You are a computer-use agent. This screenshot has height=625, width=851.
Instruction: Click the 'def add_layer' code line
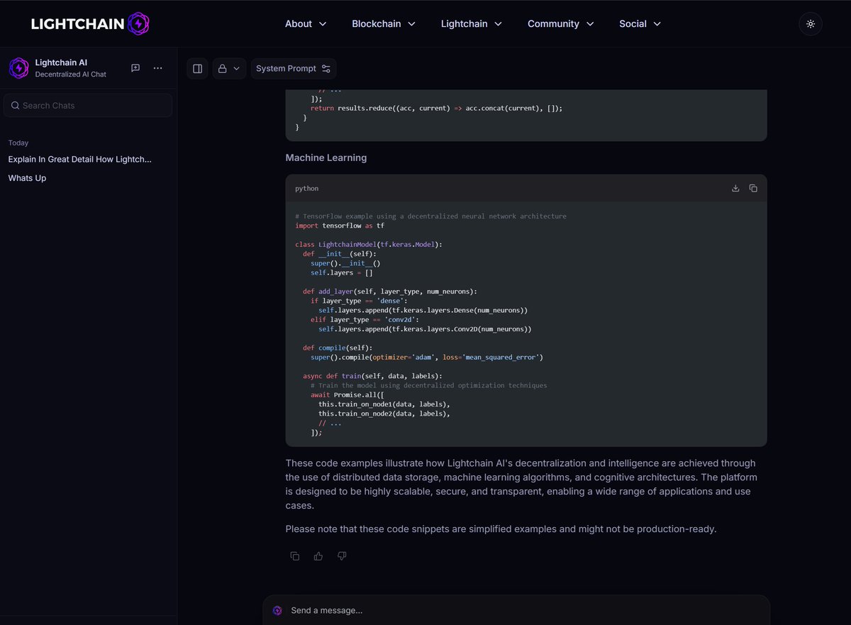coord(390,292)
